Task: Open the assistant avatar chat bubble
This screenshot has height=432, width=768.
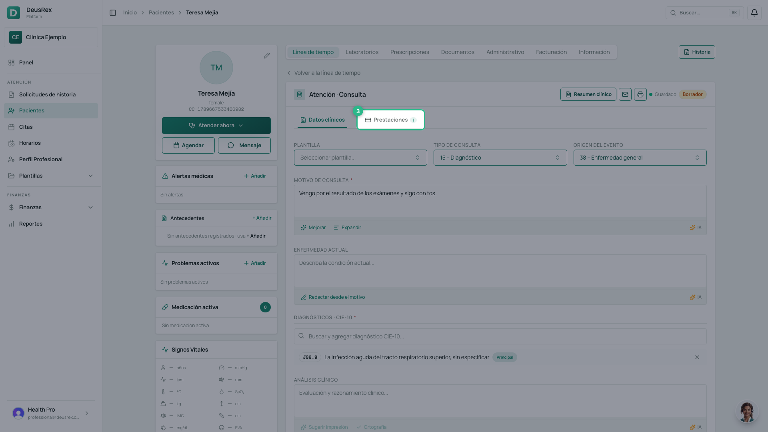Action: click(x=746, y=412)
